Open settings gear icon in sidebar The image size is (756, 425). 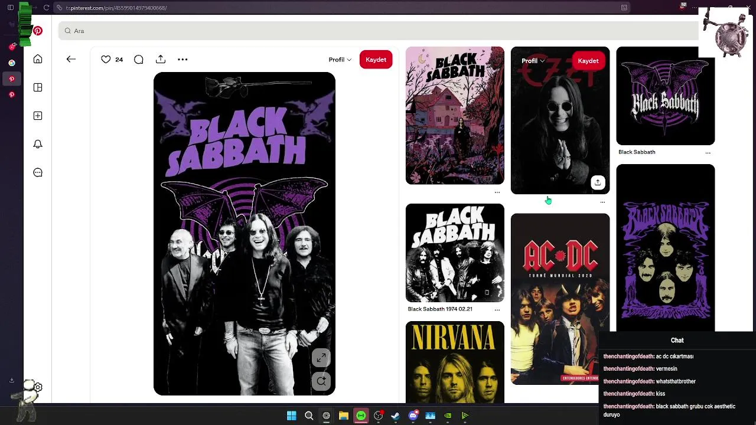38,387
